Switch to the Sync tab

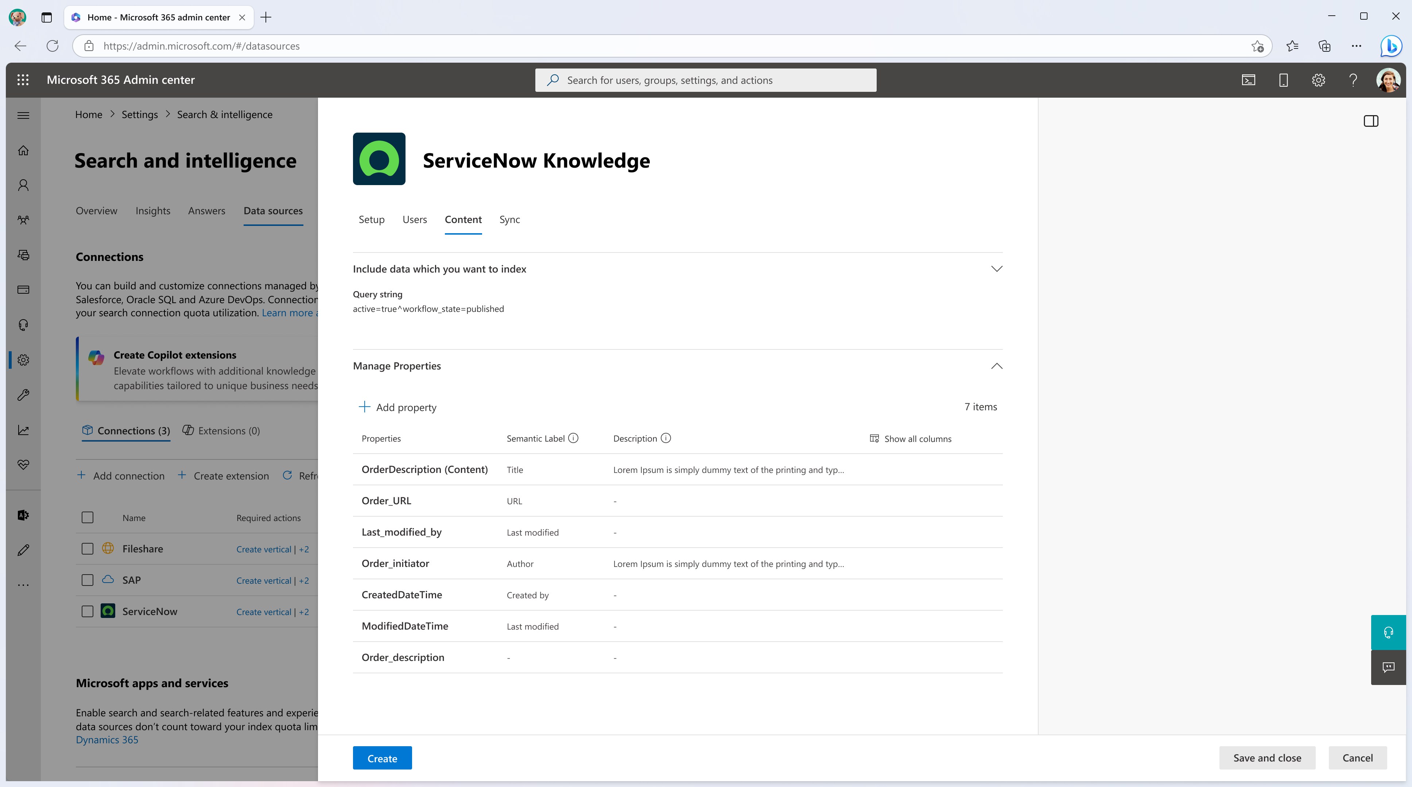pos(509,219)
